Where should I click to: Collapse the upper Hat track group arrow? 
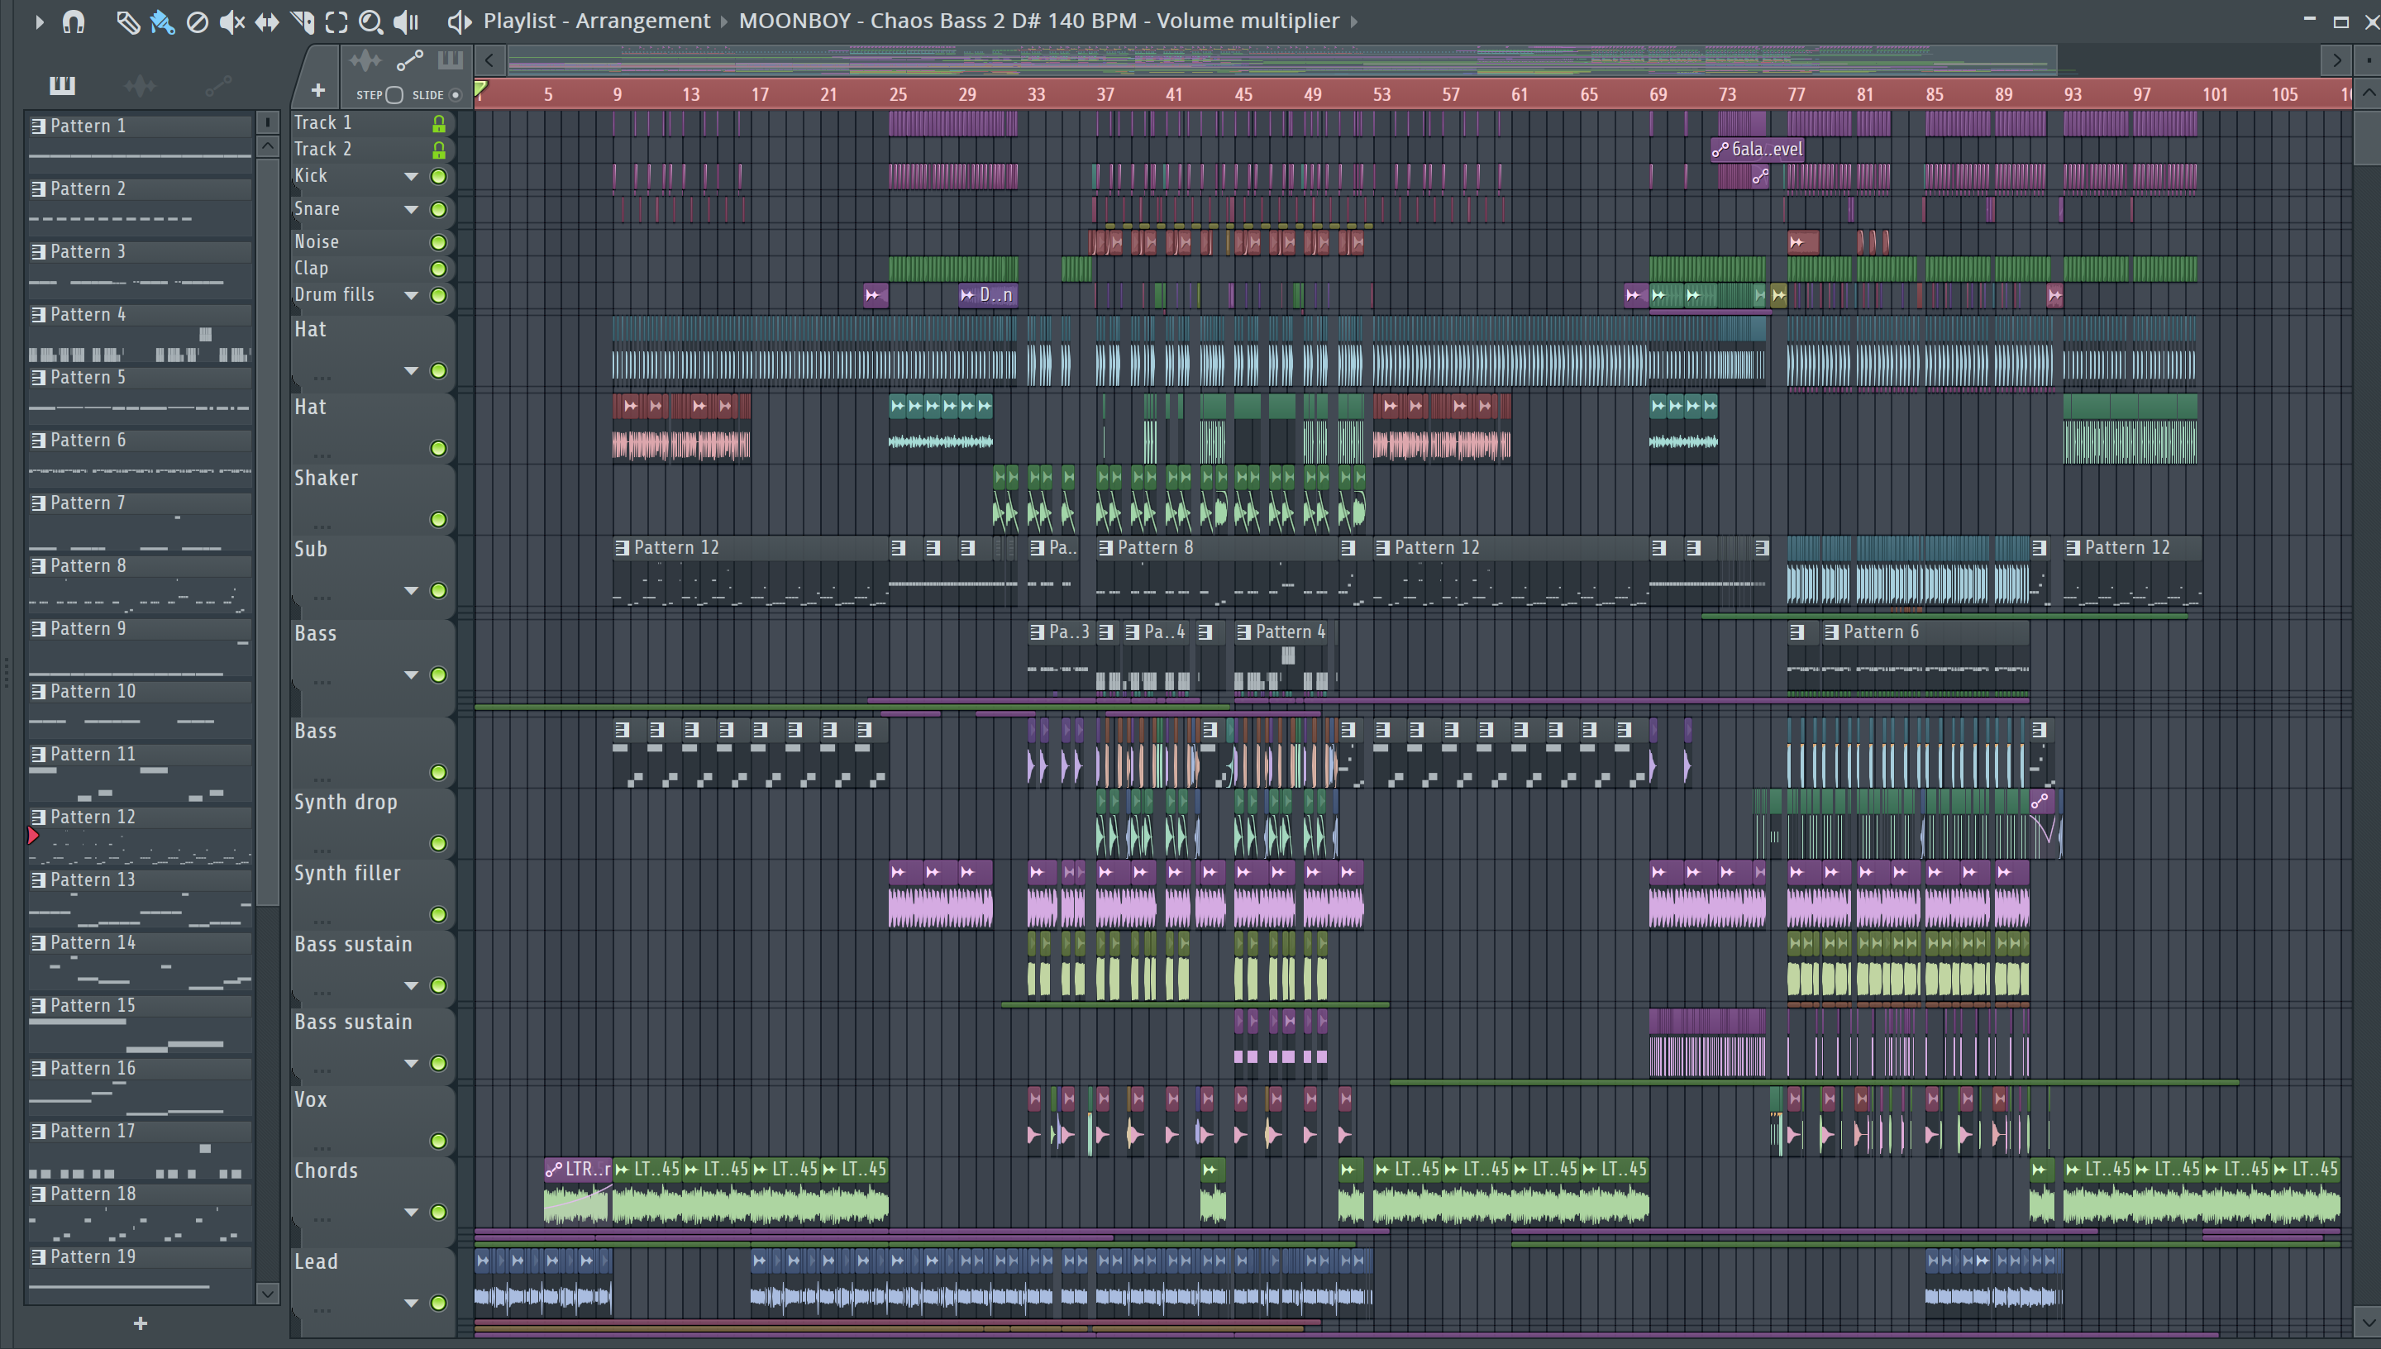tap(410, 371)
